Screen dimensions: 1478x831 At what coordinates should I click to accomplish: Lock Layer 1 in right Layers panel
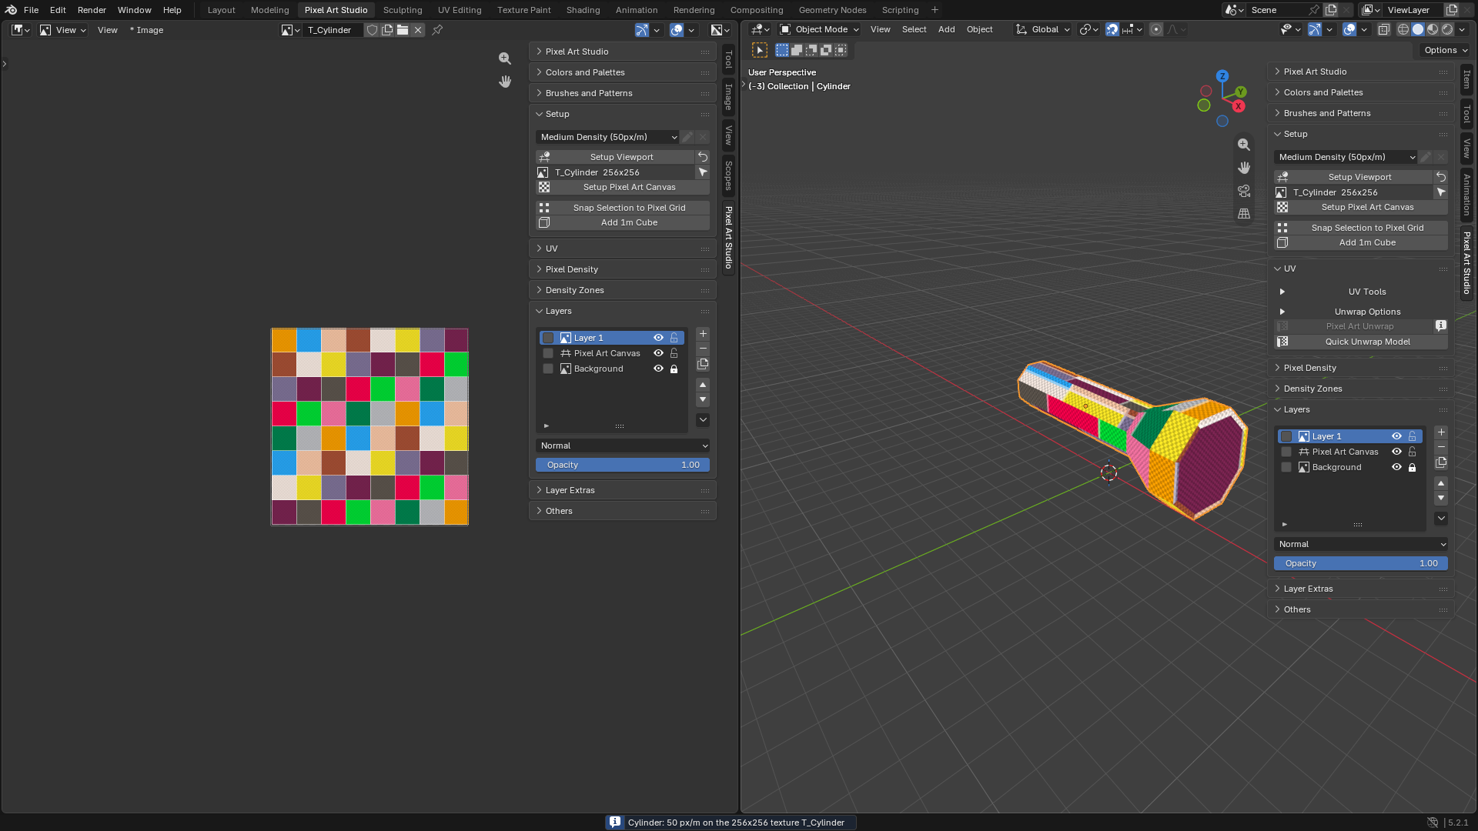(x=1412, y=436)
